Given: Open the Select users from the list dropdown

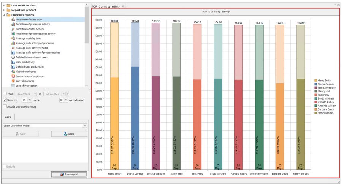Looking at the screenshot, I should [x=85, y=126].
